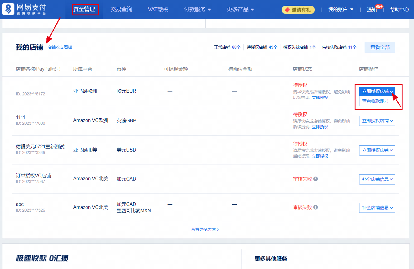
Task: Open 我的账户 dropdown
Action: (x=341, y=10)
